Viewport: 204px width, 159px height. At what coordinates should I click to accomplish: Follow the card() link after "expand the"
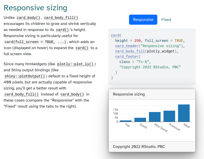(82, 48)
